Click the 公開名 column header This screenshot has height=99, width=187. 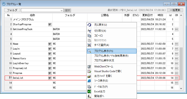[x=105, y=15]
